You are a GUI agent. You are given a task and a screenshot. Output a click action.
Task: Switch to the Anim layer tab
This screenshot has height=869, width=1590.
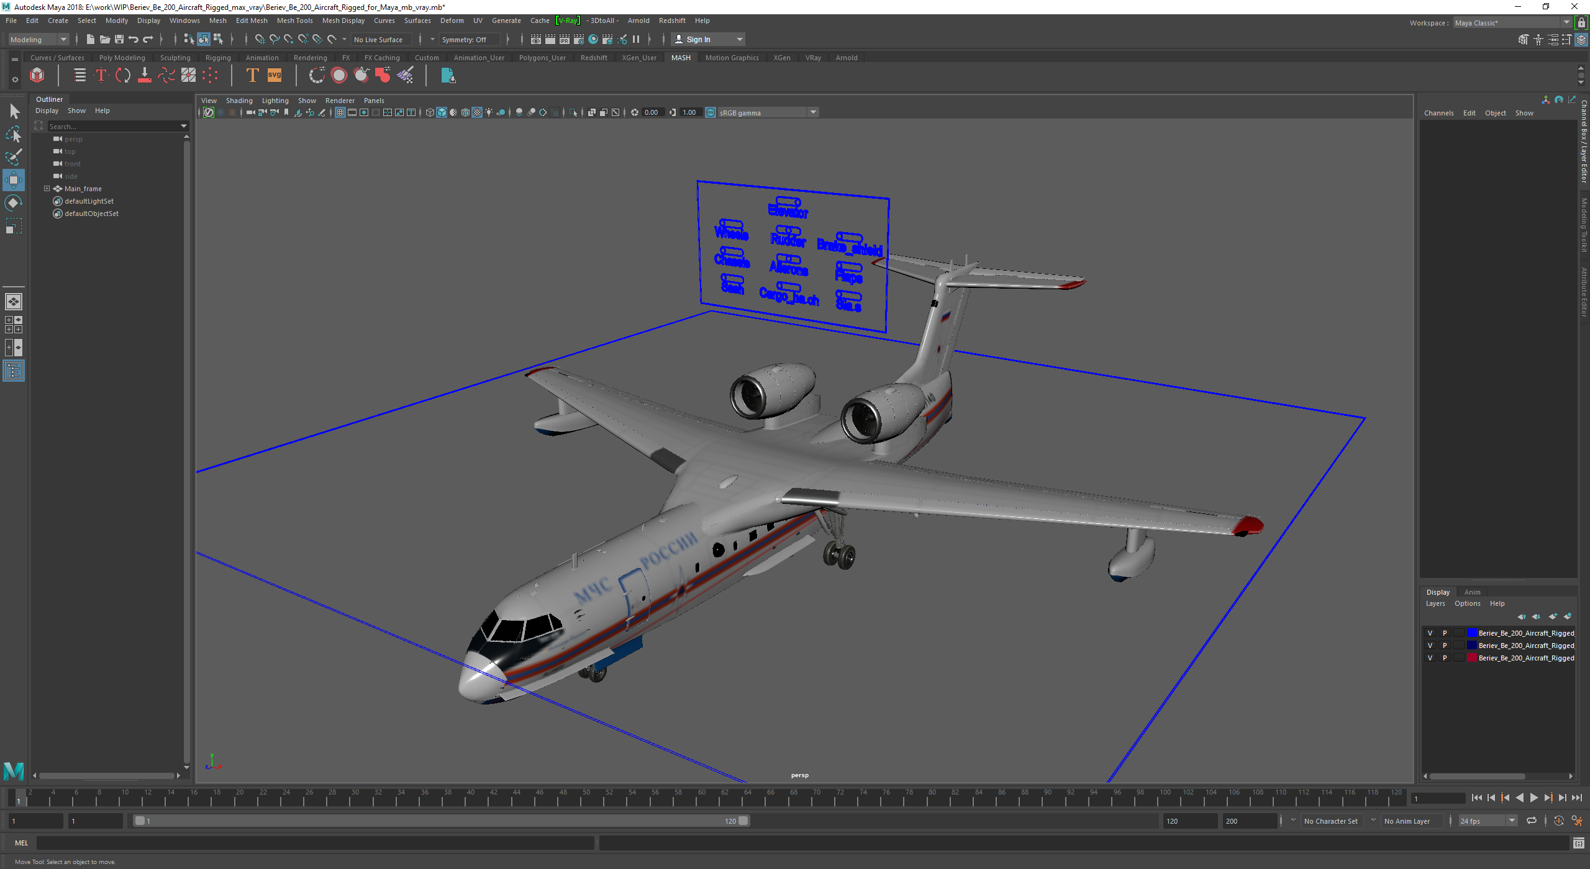click(1472, 592)
